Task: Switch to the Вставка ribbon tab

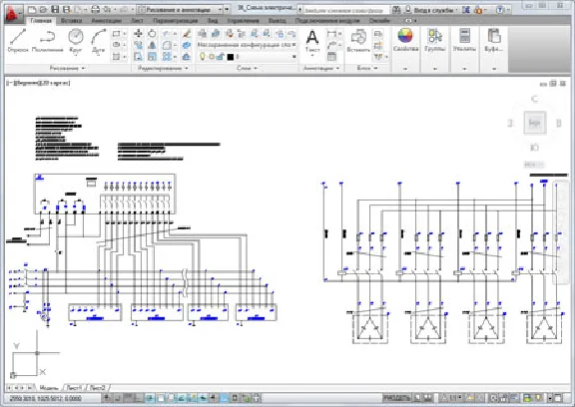Action: 71,21
